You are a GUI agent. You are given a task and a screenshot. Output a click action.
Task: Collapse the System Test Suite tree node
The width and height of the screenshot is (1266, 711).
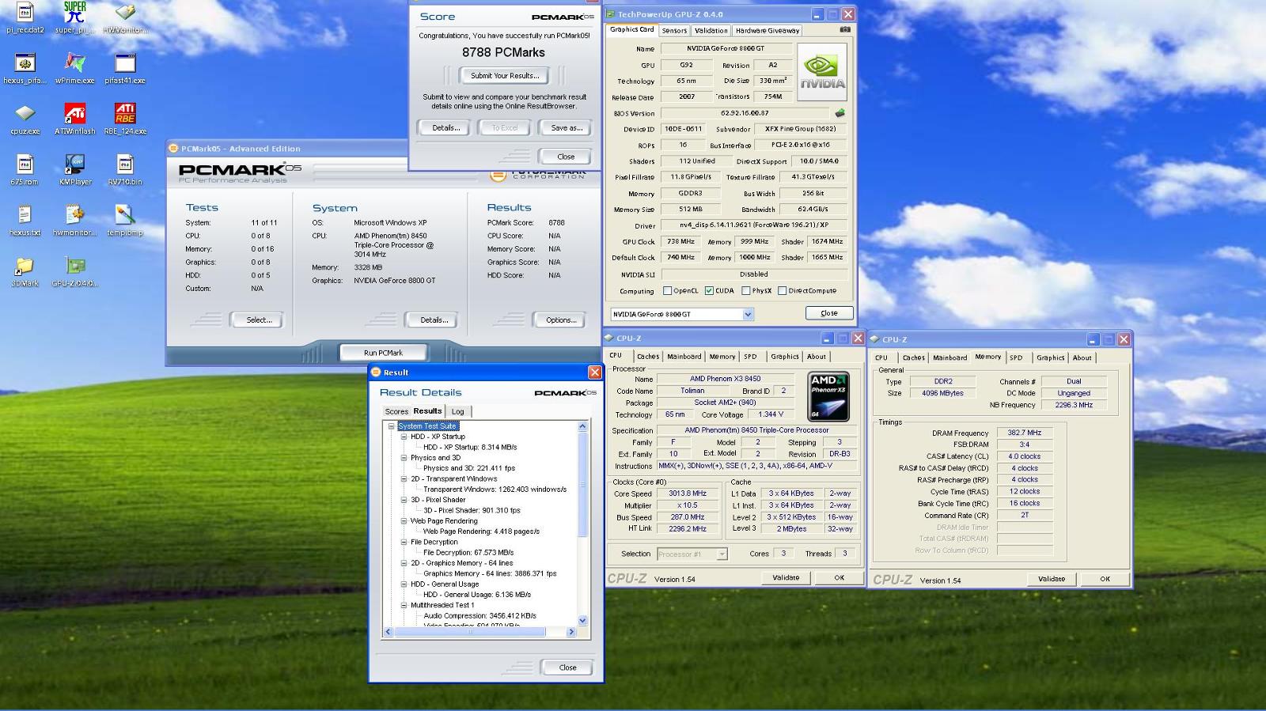391,425
